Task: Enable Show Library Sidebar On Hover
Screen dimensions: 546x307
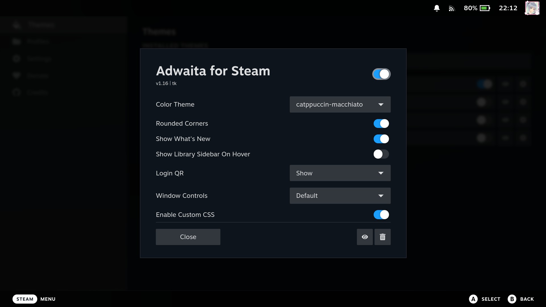Action: (381, 154)
